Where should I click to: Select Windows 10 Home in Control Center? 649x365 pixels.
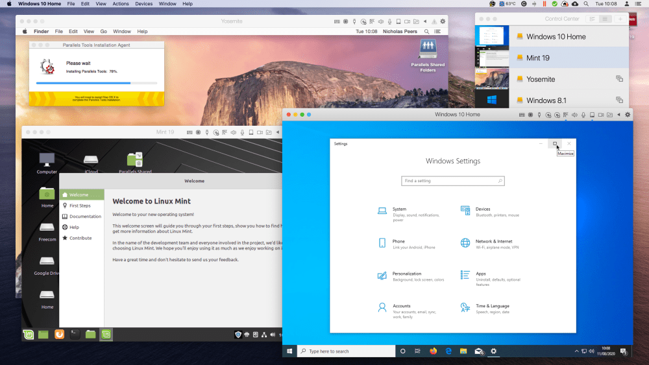pyautogui.click(x=569, y=37)
